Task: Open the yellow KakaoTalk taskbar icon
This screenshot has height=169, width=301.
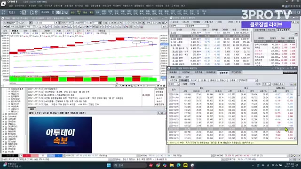Action: point(185,165)
